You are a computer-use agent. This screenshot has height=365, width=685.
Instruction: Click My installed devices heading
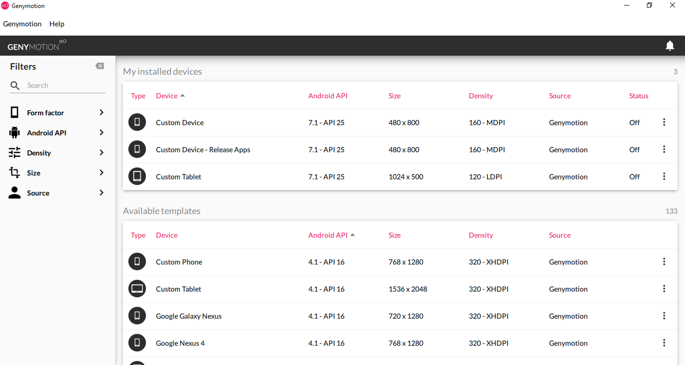162,72
